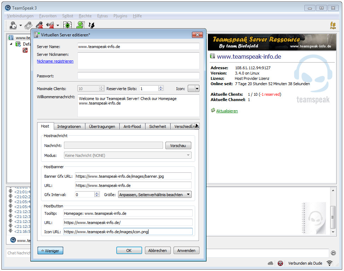Open the server Icon dropdown
The image size is (344, 271).
point(193,88)
